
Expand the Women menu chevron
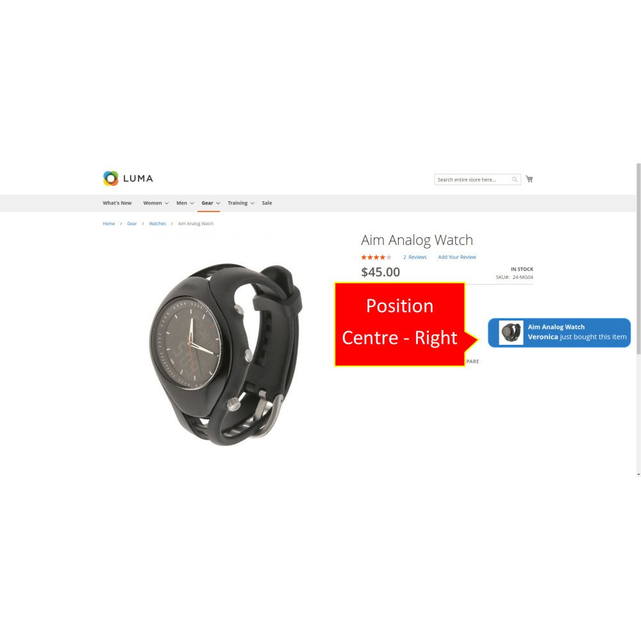point(167,203)
